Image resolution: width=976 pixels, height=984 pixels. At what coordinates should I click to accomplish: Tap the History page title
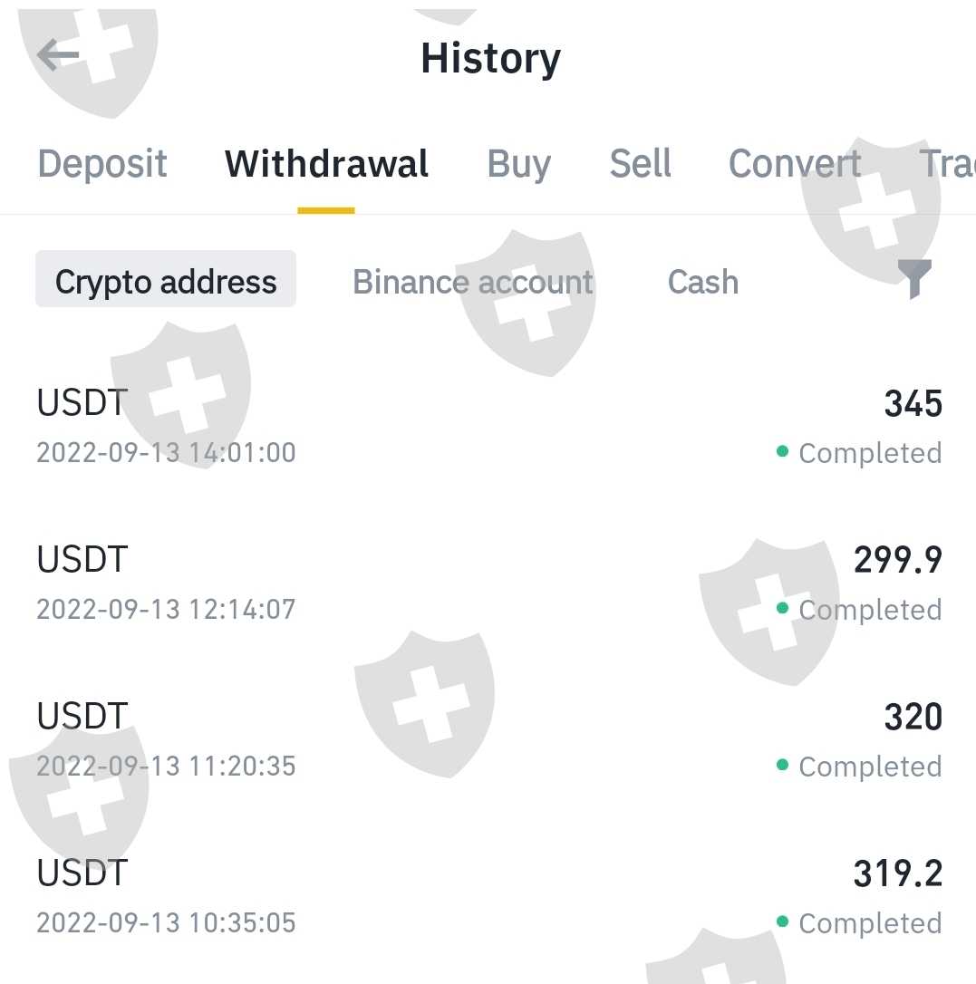pyautogui.click(x=490, y=58)
